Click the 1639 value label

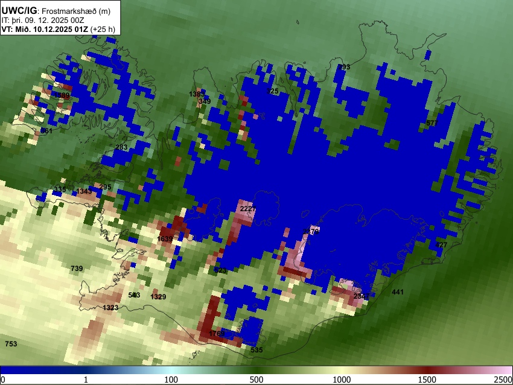(x=165, y=239)
